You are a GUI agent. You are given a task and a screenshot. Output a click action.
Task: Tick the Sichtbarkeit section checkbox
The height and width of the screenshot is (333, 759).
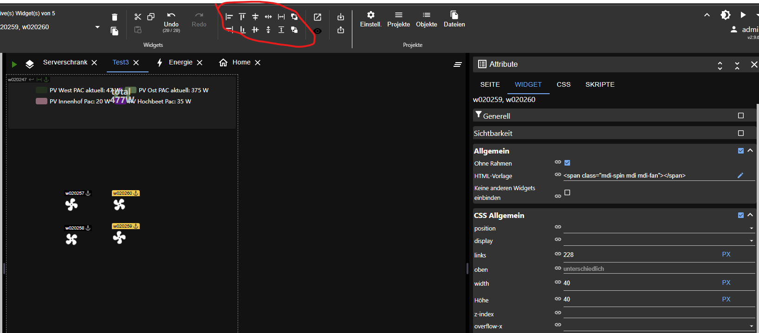[x=741, y=133]
